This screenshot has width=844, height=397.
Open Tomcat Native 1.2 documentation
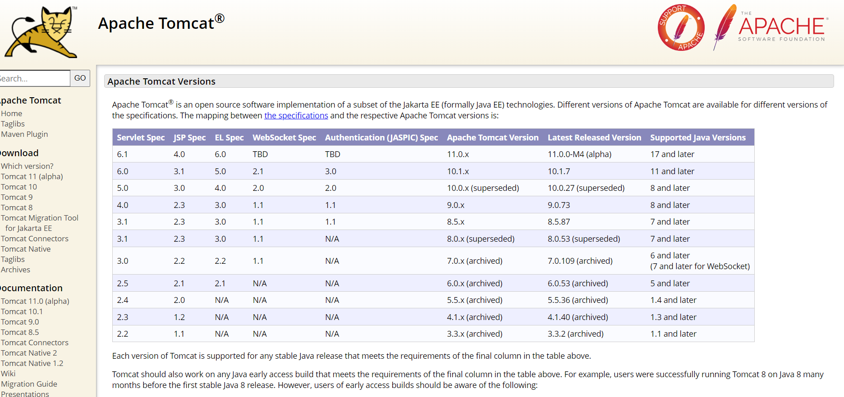point(32,363)
